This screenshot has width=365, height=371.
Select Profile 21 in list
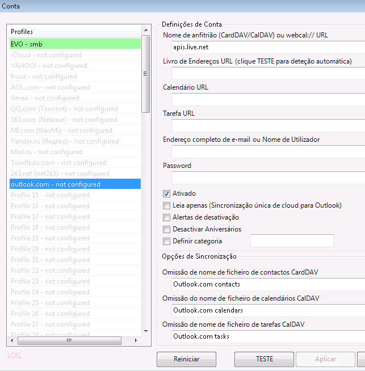click(75, 260)
